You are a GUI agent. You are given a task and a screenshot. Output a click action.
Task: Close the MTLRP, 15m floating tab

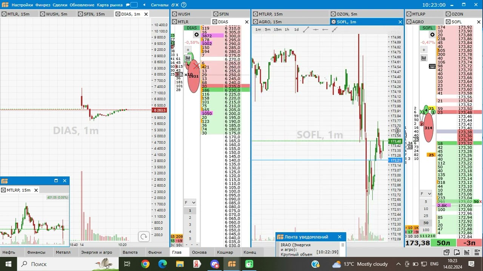pyautogui.click(x=36, y=190)
